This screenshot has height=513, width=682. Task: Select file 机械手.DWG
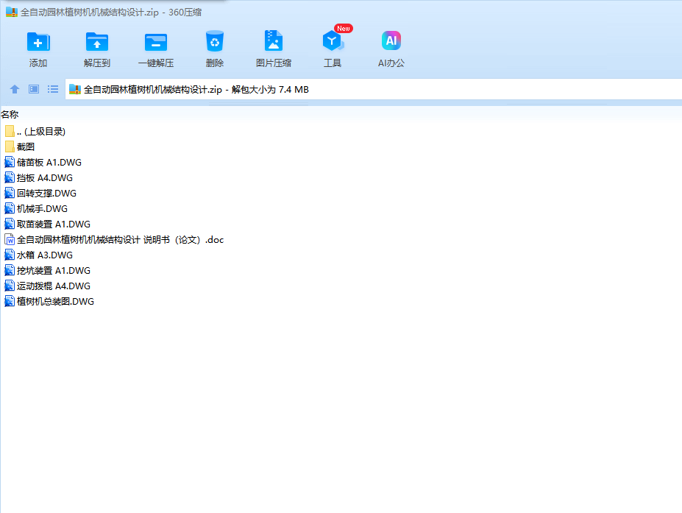tap(36, 209)
